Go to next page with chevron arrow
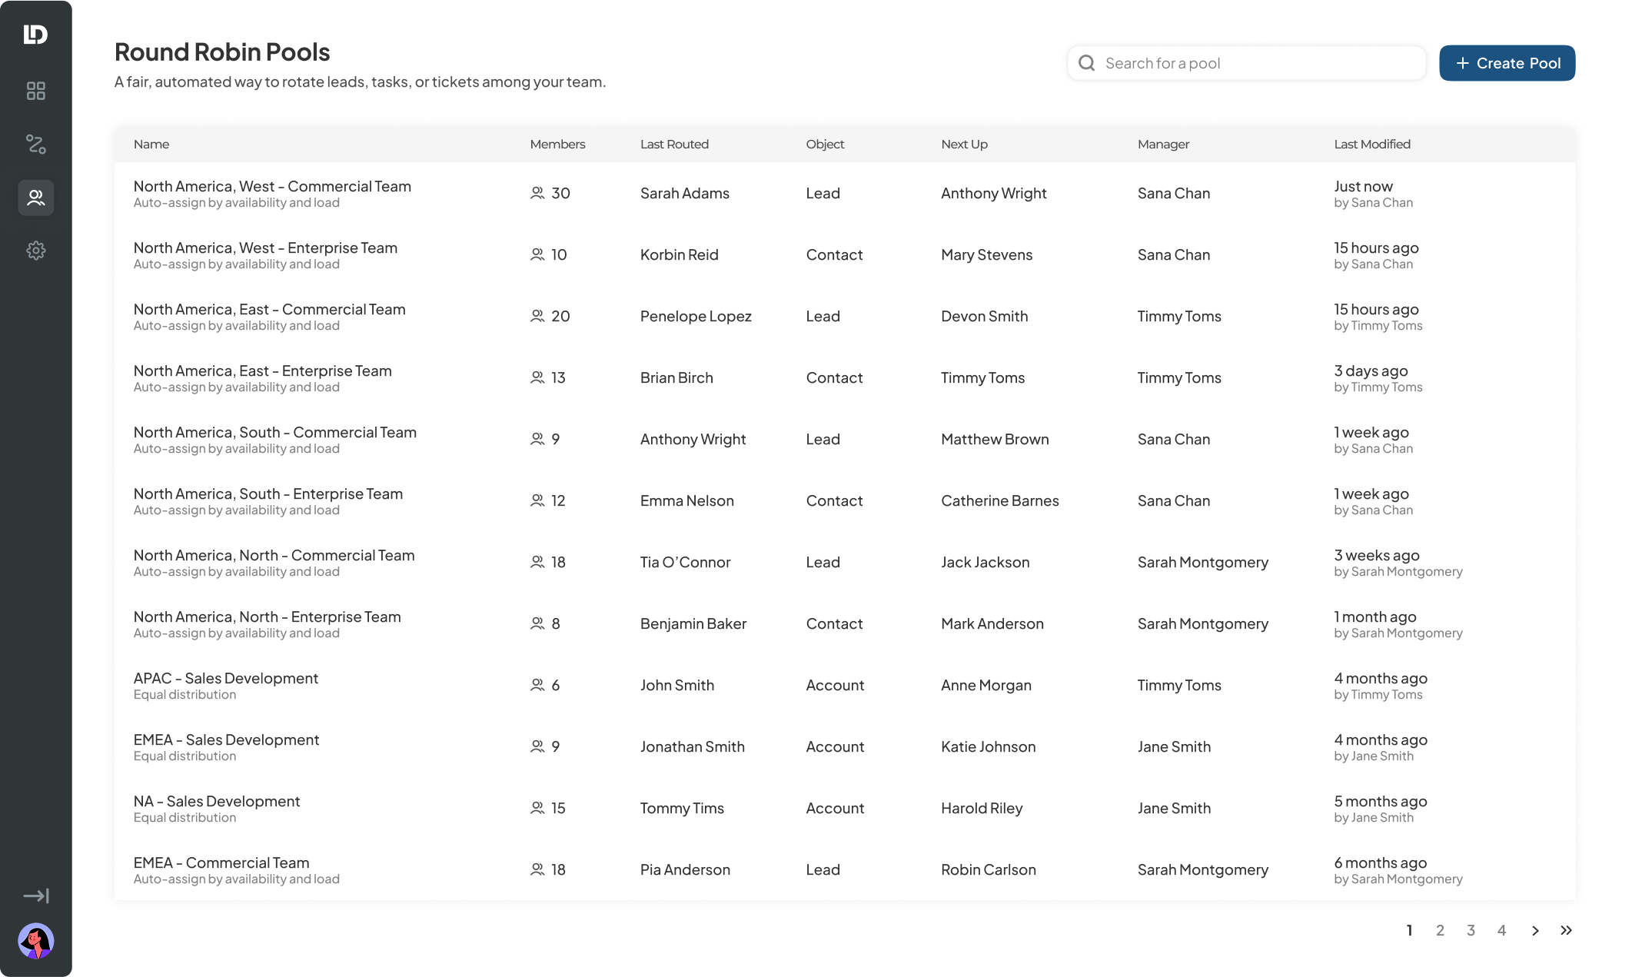The width and height of the screenshot is (1642, 977). coord(1535,931)
